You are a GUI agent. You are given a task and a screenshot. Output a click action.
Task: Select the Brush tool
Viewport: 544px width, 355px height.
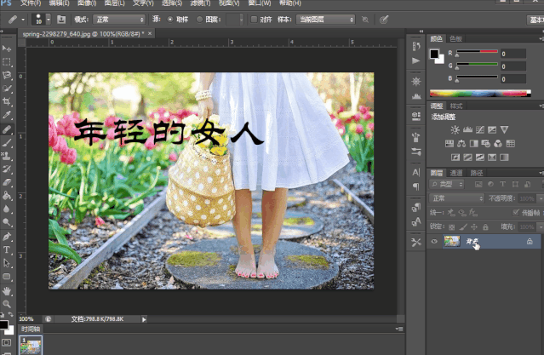[7, 143]
